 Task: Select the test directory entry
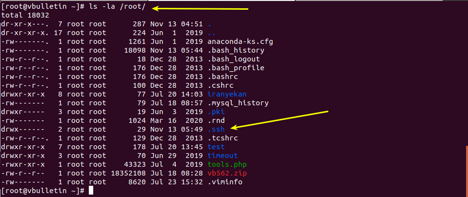tap(216, 147)
